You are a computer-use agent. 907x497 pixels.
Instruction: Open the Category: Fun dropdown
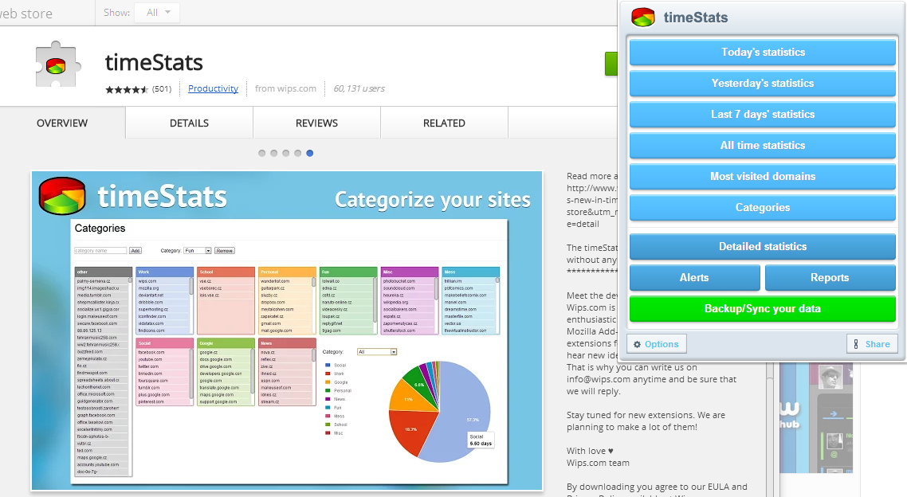198,251
